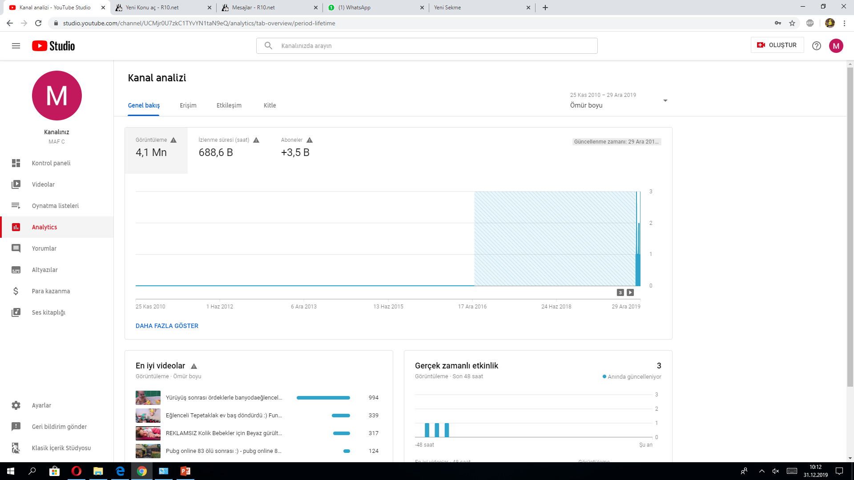
Task: Select the Görüntüleme 4,1 Mn metric card
Action: coord(156,151)
